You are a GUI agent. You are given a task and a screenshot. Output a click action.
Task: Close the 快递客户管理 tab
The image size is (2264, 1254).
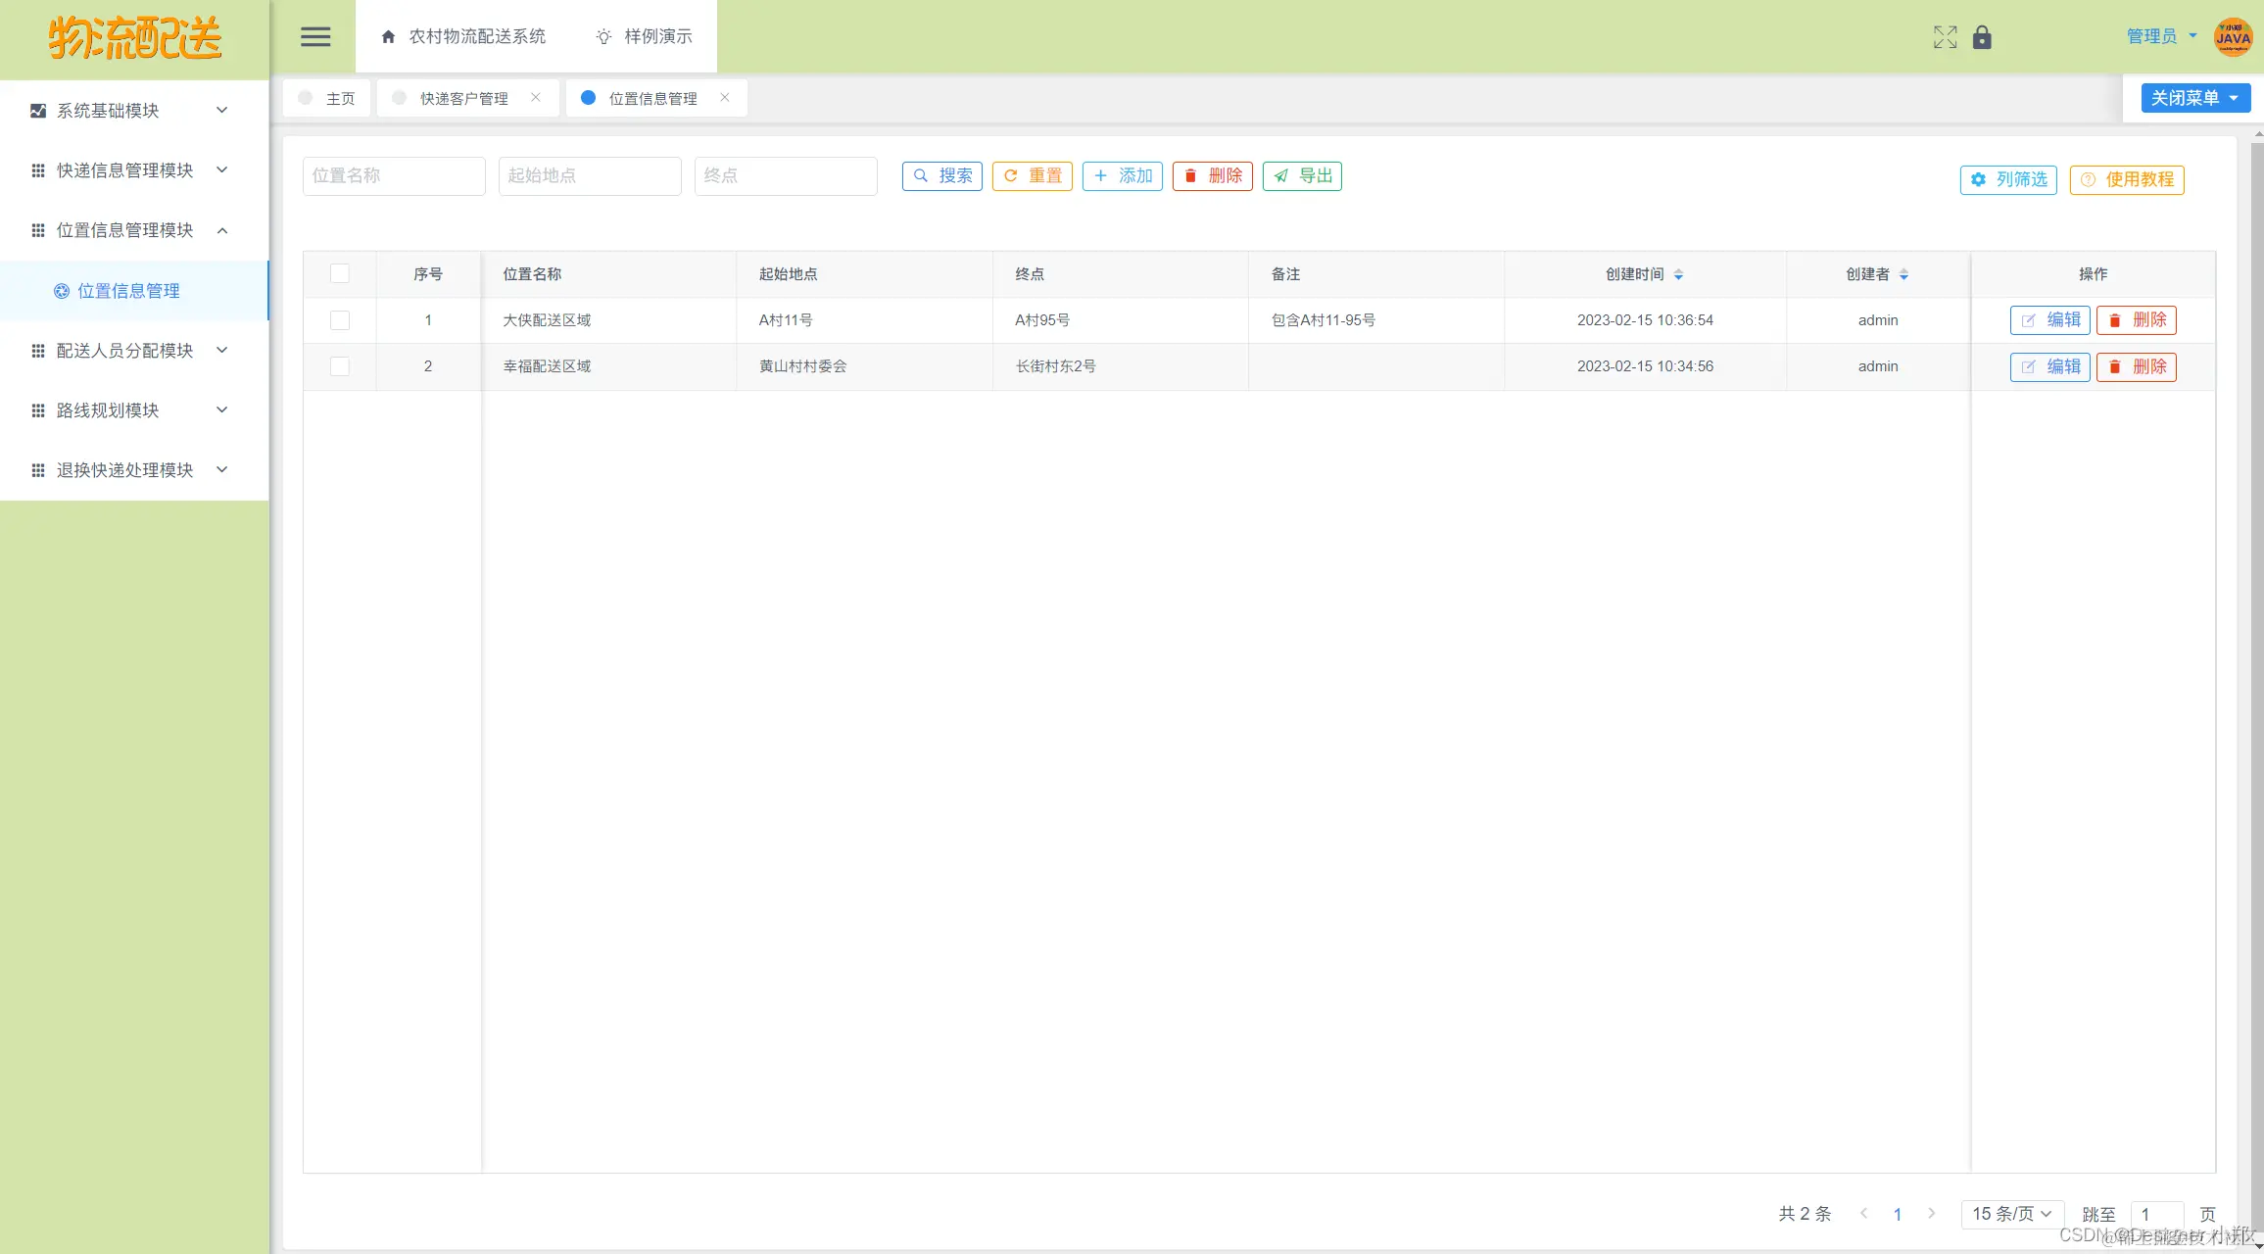coord(536,97)
